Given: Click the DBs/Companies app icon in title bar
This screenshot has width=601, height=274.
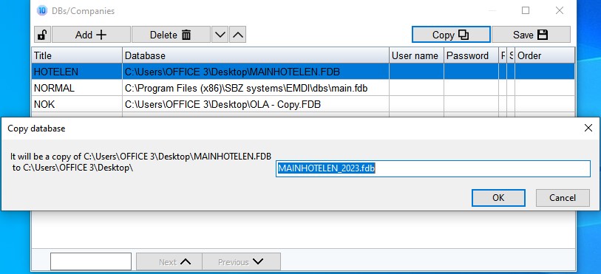Looking at the screenshot, I should [42, 11].
